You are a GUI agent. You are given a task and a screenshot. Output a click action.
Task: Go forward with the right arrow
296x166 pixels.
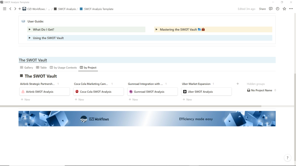(15, 9)
